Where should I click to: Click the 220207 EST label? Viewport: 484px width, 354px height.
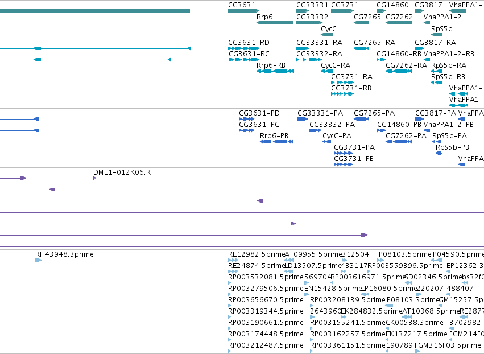pyautogui.click(x=429, y=289)
